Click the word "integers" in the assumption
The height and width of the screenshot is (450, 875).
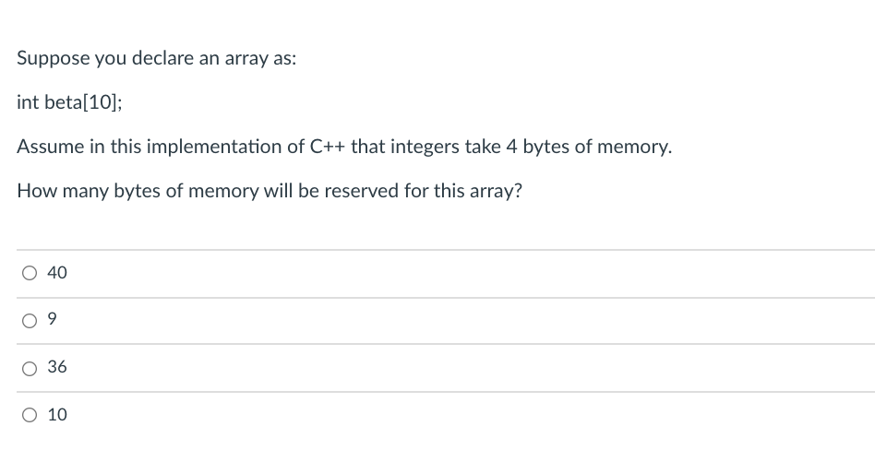(x=425, y=148)
